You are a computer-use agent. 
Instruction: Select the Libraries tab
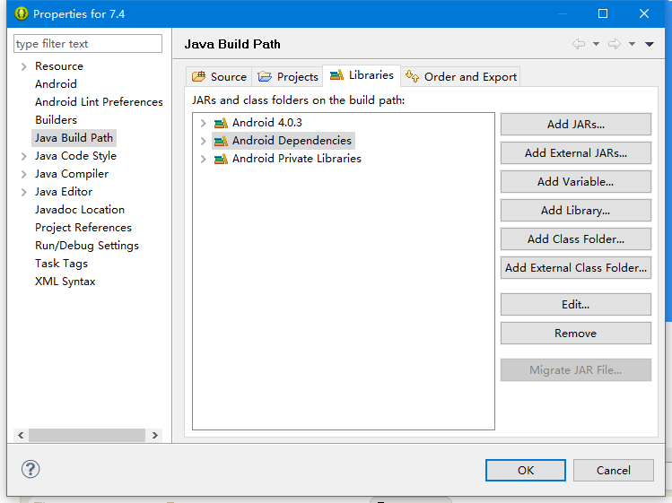click(362, 75)
